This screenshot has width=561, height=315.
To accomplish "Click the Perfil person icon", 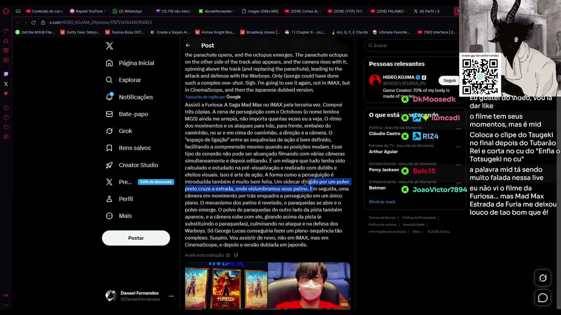I will point(109,199).
